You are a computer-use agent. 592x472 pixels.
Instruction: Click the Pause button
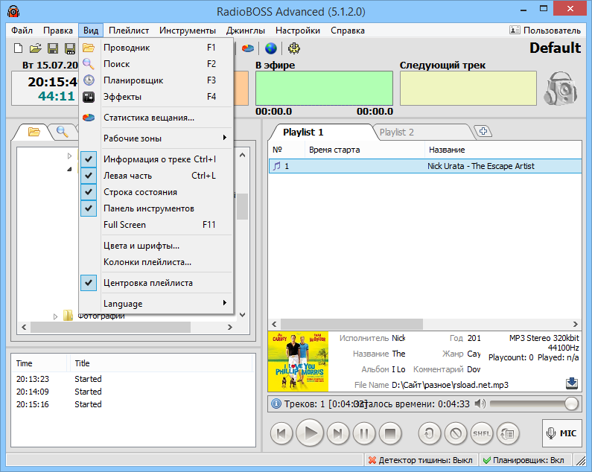pos(364,433)
